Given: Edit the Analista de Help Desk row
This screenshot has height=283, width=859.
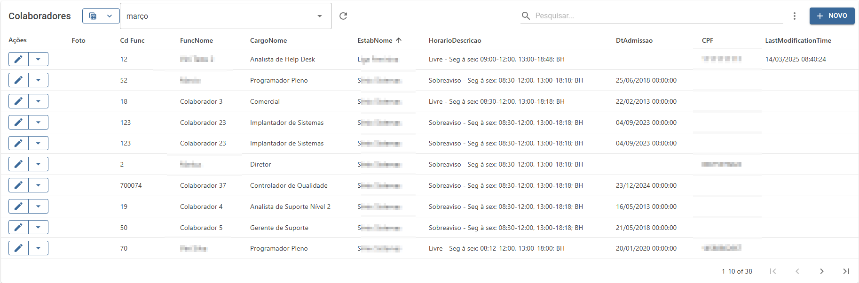Looking at the screenshot, I should pyautogui.click(x=18, y=59).
